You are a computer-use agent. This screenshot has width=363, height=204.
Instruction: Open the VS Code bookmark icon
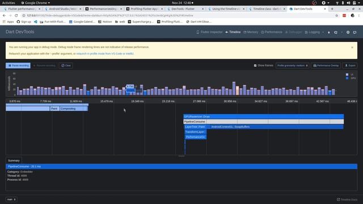click(x=35, y=22)
